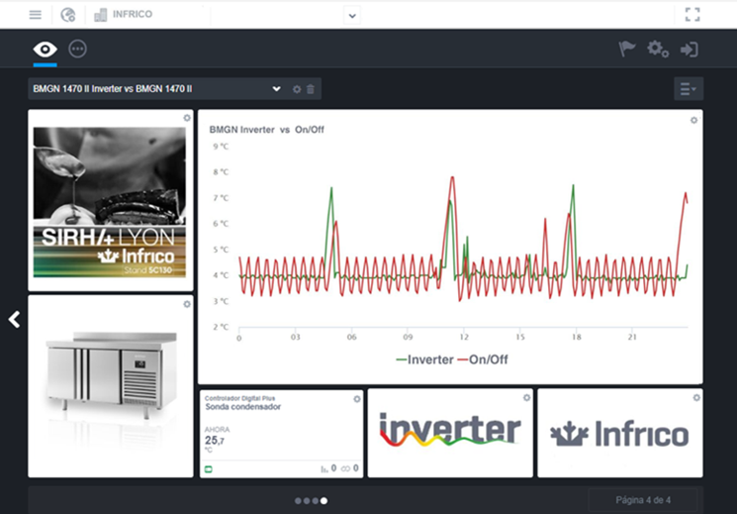
Task: Click the green status icon in Sonda widget
Action: tap(209, 469)
